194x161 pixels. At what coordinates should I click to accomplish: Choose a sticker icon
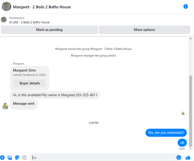pos(17,158)
